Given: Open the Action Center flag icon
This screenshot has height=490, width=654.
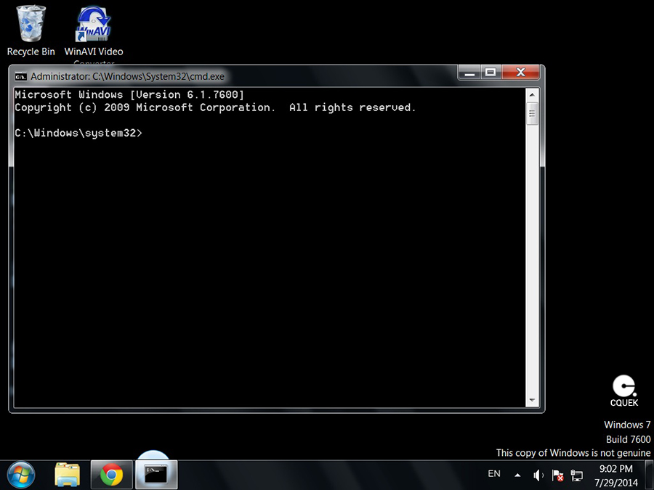Looking at the screenshot, I should tap(557, 475).
